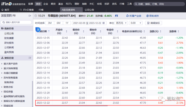The image size is (186, 107).
Task: Click the 资料目录 filter icon
Action: pyautogui.click(x=30, y=58)
